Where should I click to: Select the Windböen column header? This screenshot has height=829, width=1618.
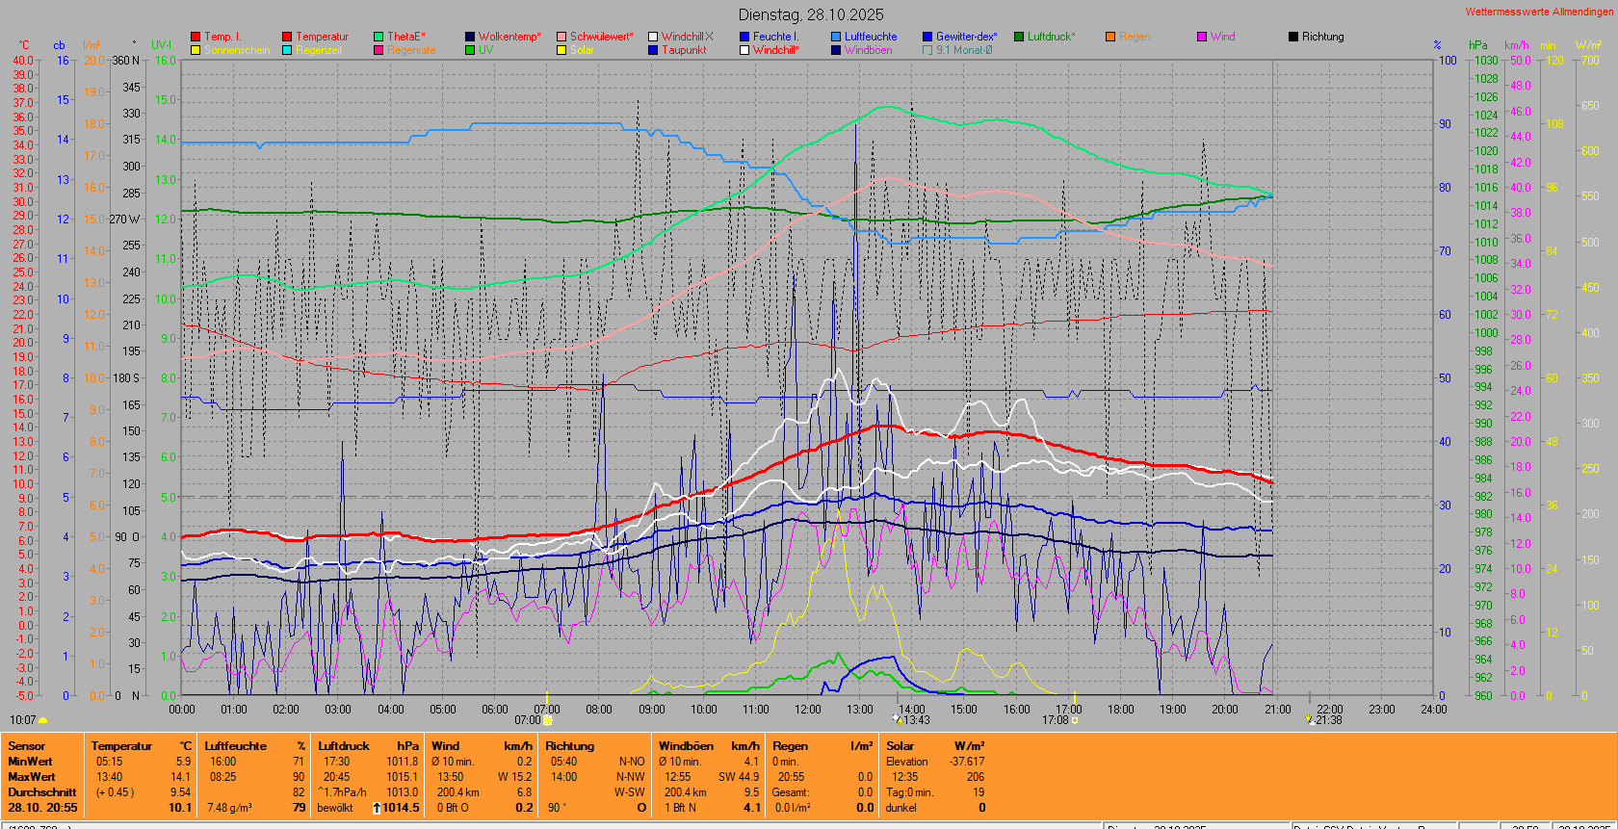coord(686,746)
